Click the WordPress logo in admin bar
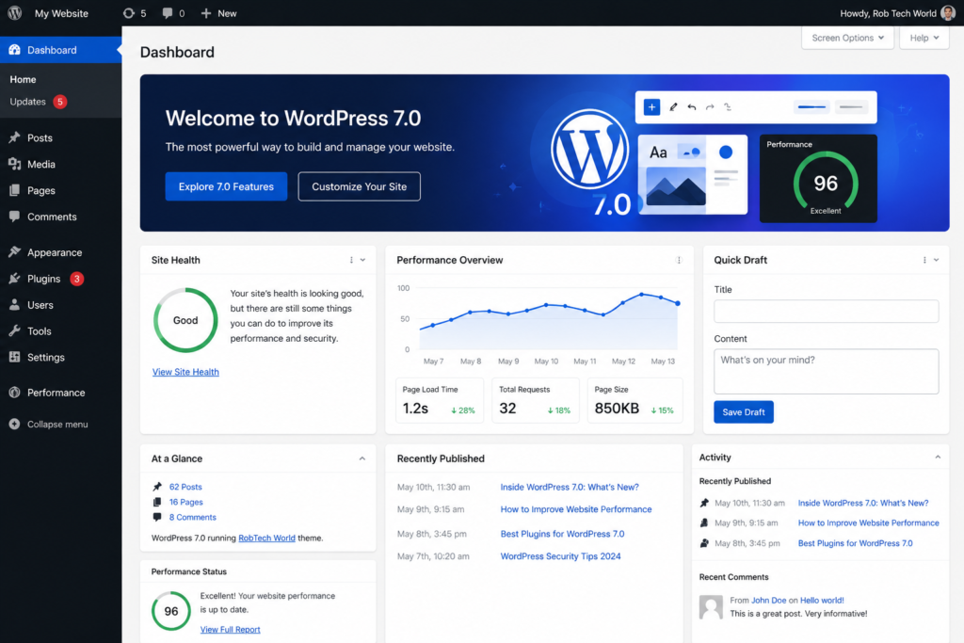 point(15,13)
